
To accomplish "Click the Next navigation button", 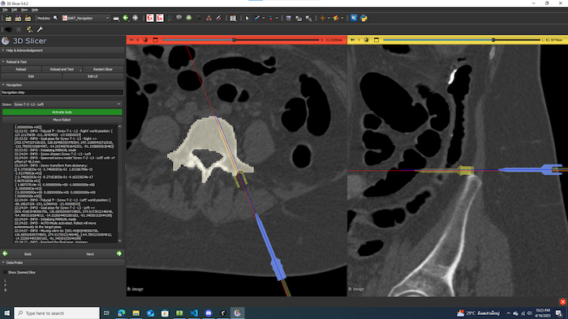I will (93, 254).
